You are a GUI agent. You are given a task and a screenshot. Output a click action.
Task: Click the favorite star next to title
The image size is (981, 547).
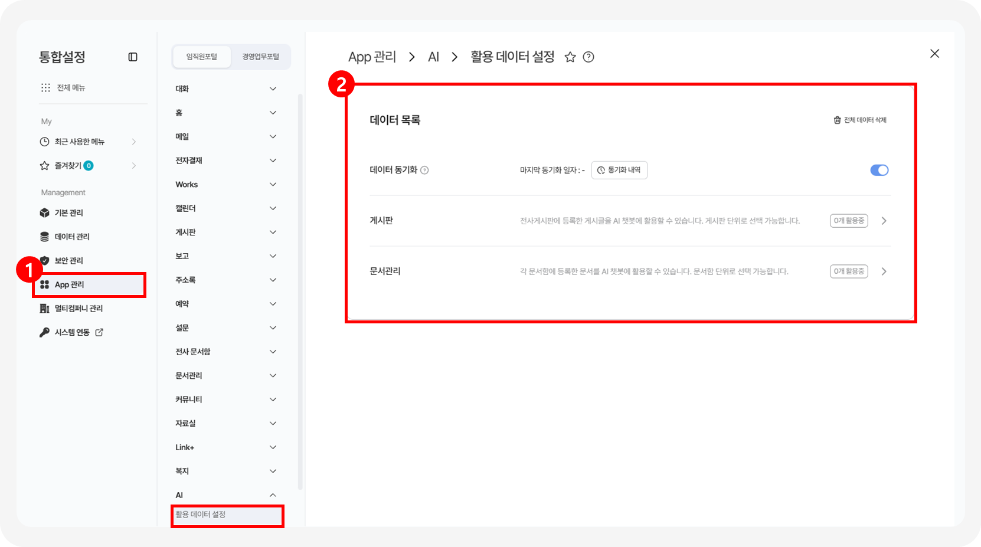[570, 57]
